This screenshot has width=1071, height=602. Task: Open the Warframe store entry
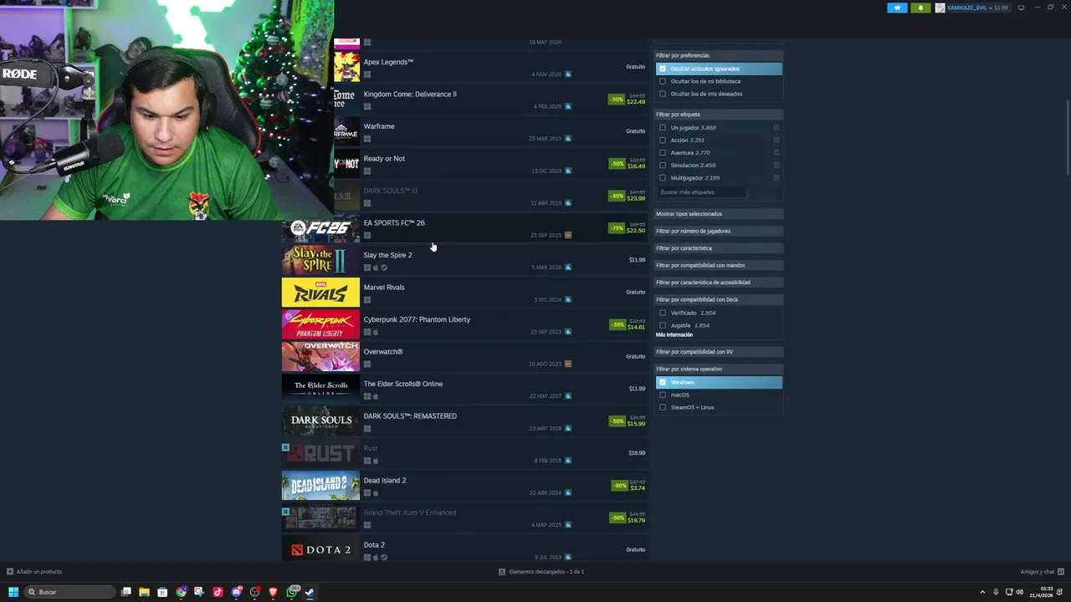tap(490, 131)
